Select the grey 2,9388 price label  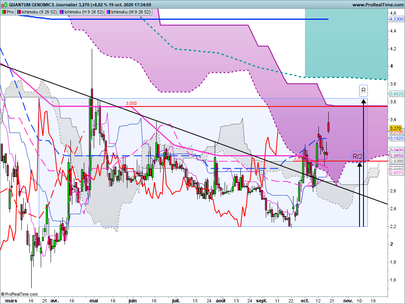(396, 161)
